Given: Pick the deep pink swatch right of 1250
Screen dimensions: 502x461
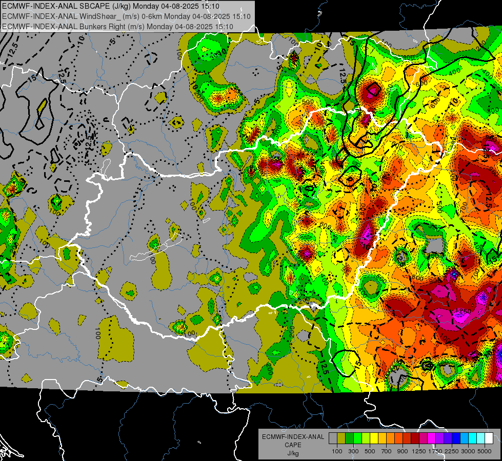Looking at the screenshot, I should (x=423, y=438).
